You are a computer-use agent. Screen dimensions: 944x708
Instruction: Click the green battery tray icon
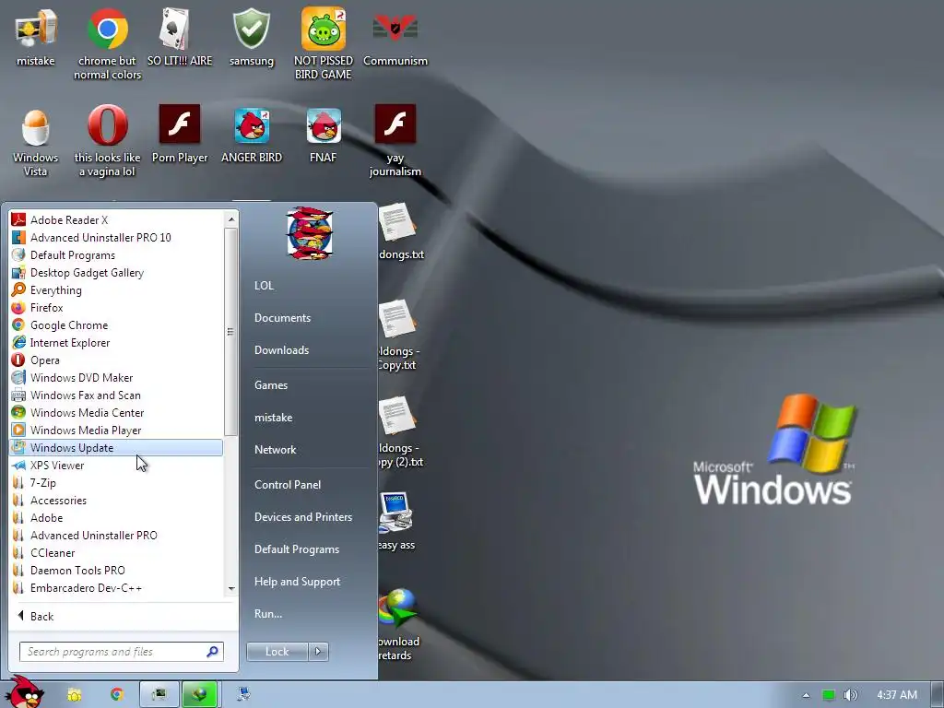[829, 695]
